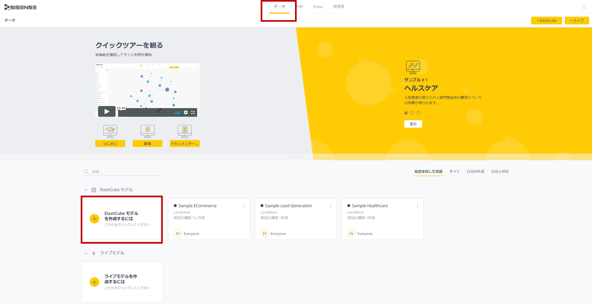The width and height of the screenshot is (592, 304).
Task: Click the ライブモデル lightning icon
Action: [94, 253]
